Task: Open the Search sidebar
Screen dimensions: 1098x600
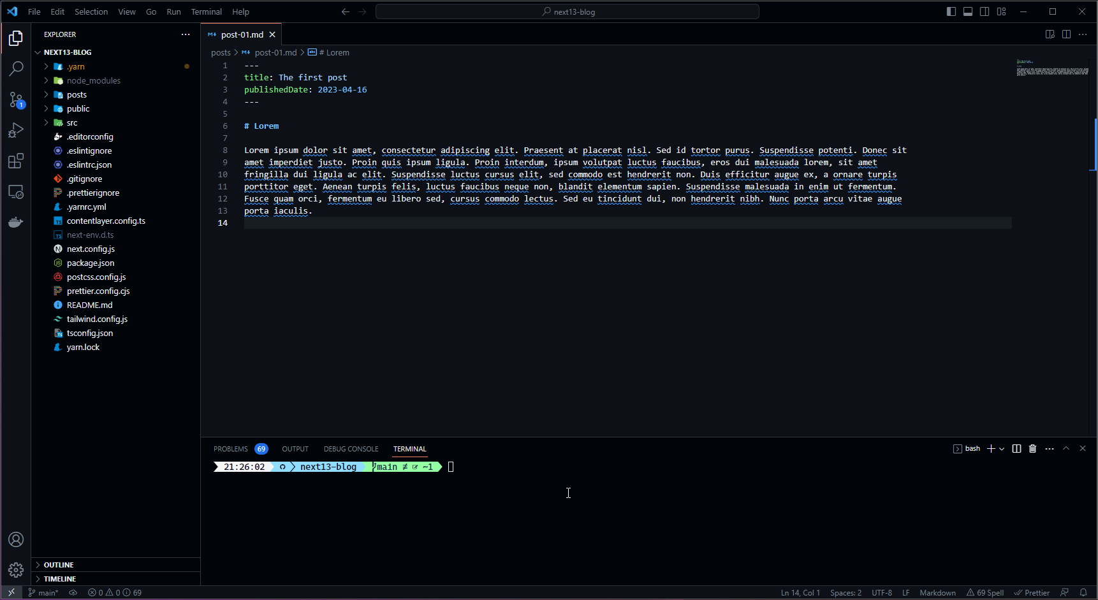Action: click(x=16, y=69)
